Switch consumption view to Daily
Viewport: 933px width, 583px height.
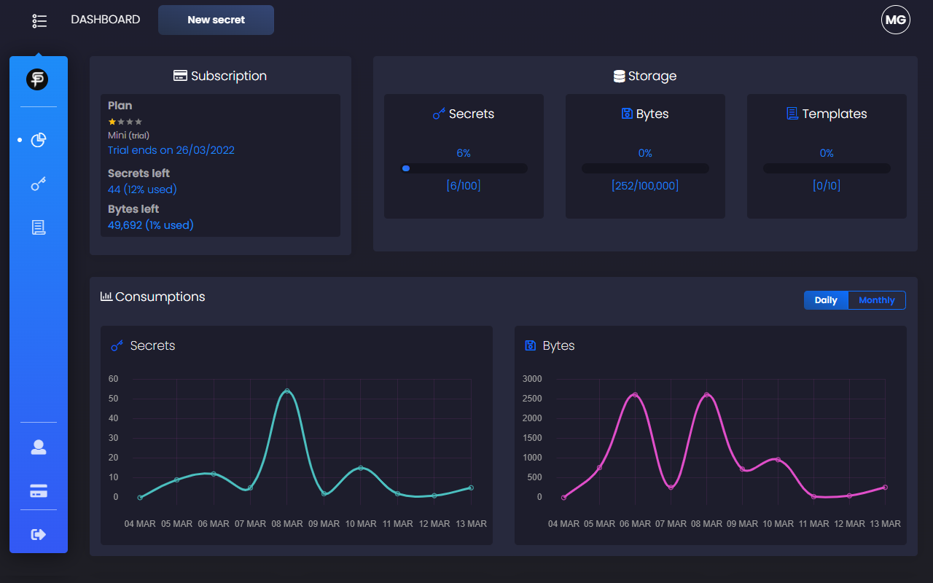point(826,300)
